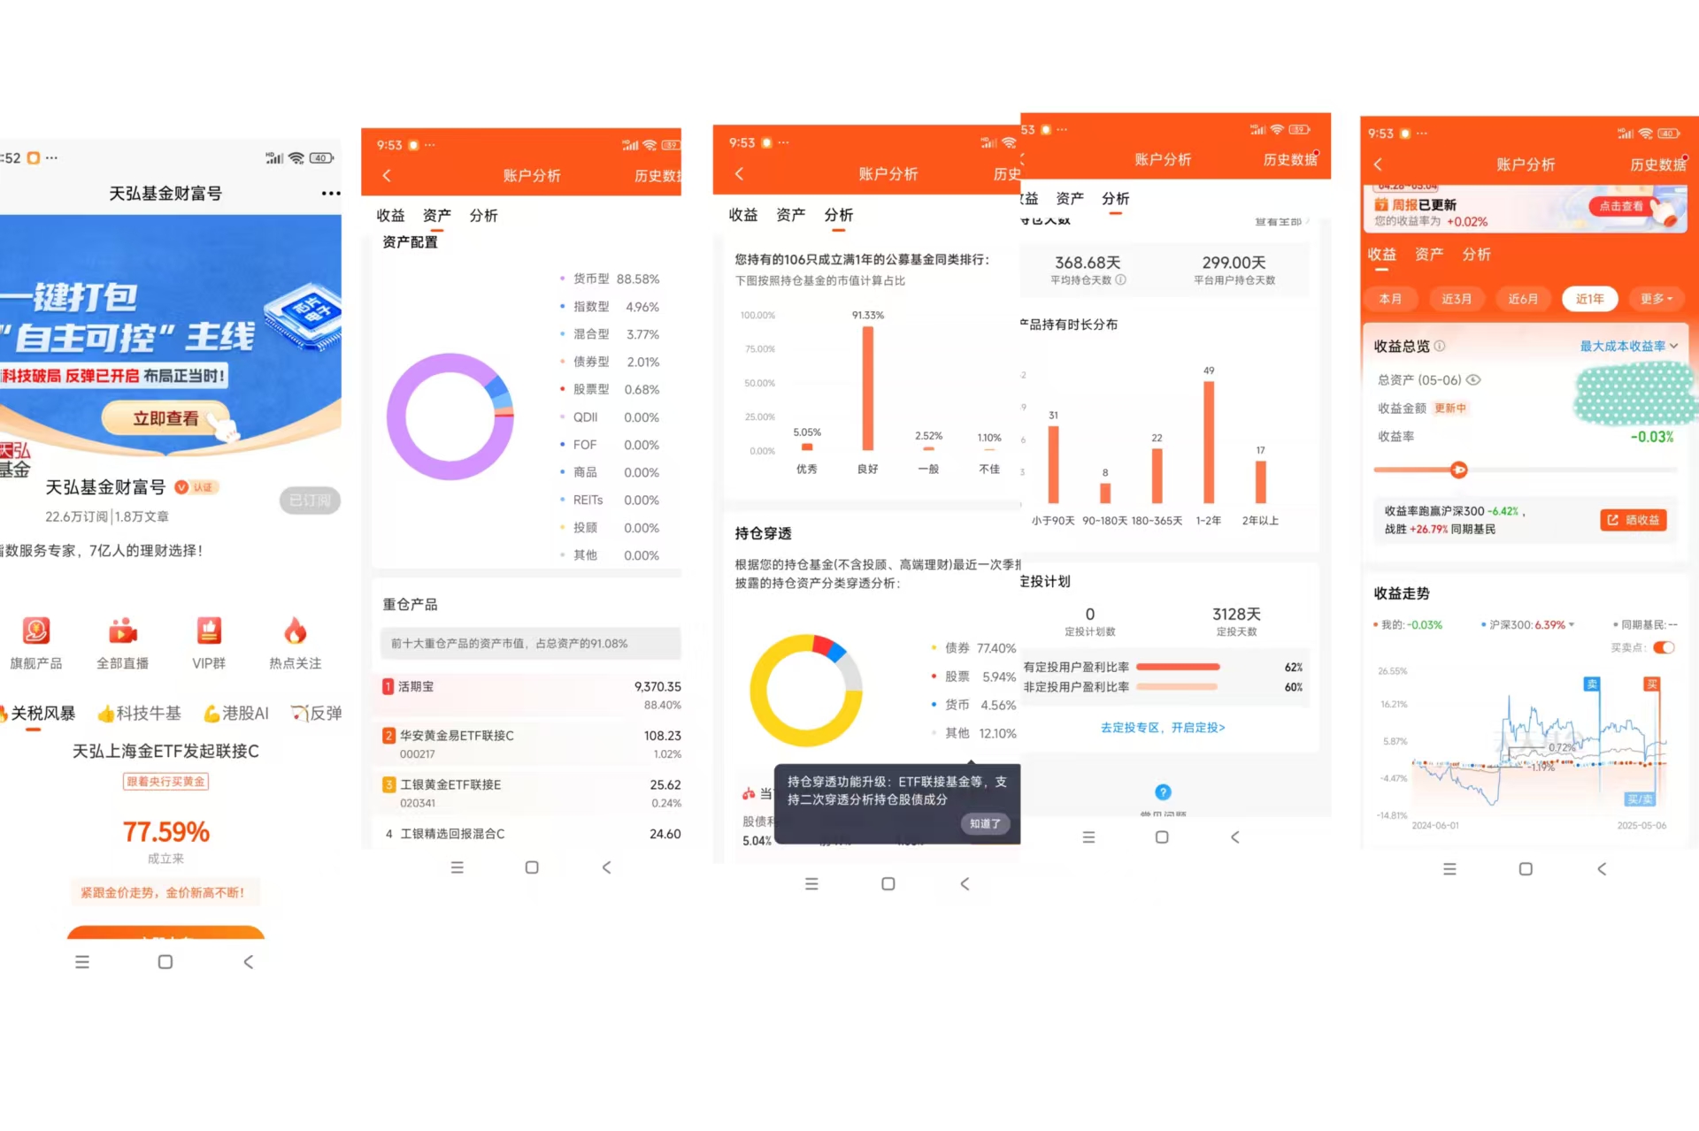The width and height of the screenshot is (1699, 1131).
Task: Tap the grey 已订阅 subscription button
Action: tap(311, 501)
